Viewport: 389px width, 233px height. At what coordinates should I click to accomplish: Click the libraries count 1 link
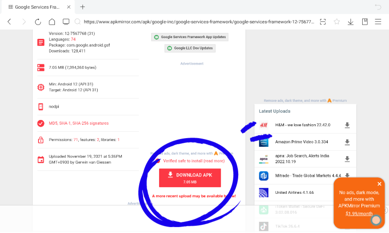point(118,140)
